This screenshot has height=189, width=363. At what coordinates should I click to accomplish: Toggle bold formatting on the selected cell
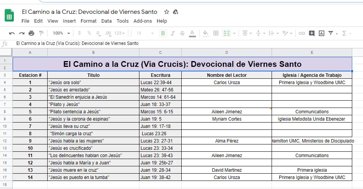tap(163, 33)
